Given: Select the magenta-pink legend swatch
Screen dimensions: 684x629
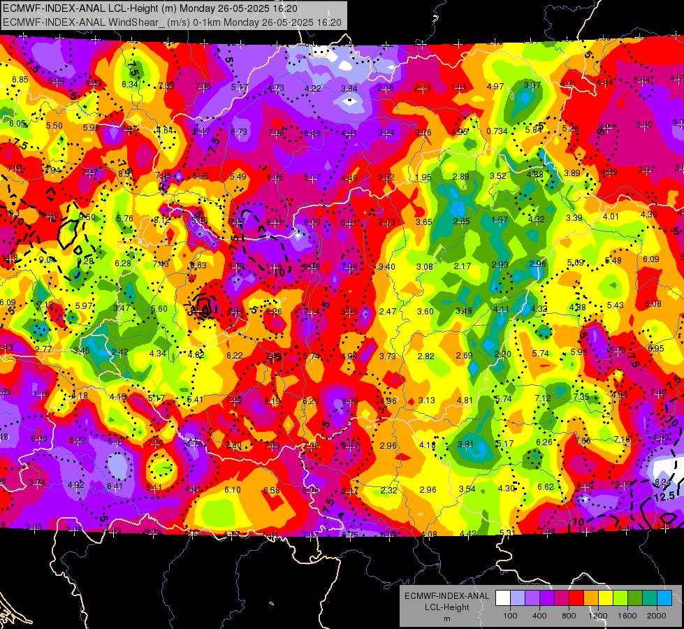Looking at the screenshot, I should [x=562, y=598].
